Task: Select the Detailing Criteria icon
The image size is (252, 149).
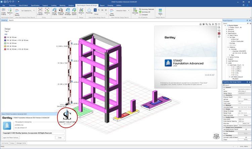Action: (61, 11)
